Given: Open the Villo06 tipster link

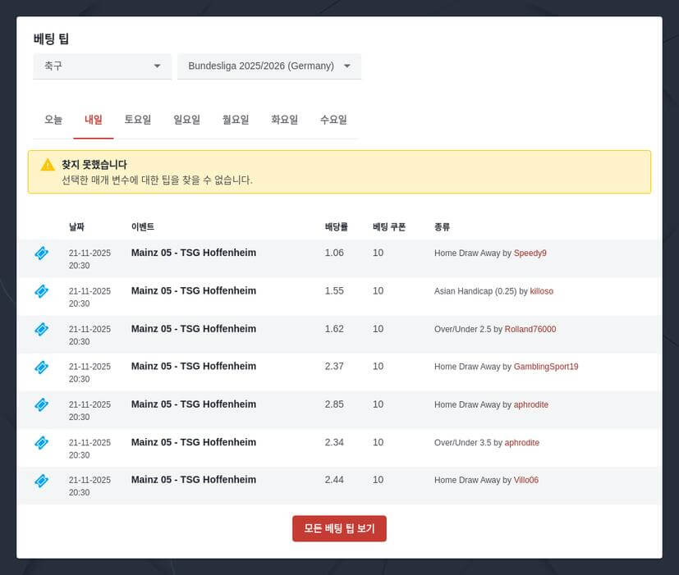Looking at the screenshot, I should pos(525,480).
